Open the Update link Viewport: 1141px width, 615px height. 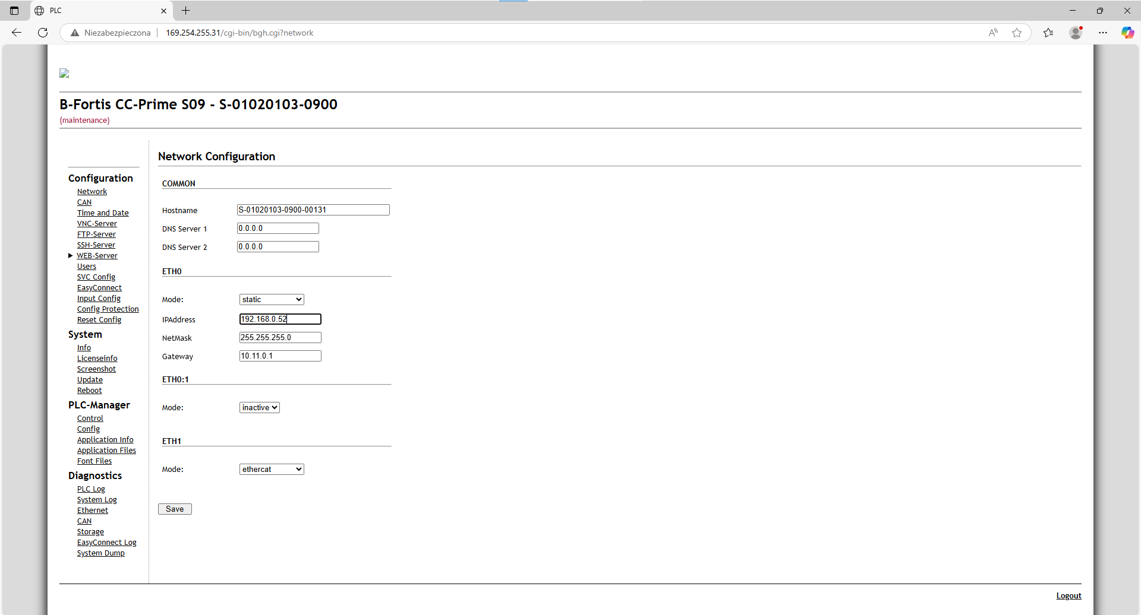pos(90,380)
